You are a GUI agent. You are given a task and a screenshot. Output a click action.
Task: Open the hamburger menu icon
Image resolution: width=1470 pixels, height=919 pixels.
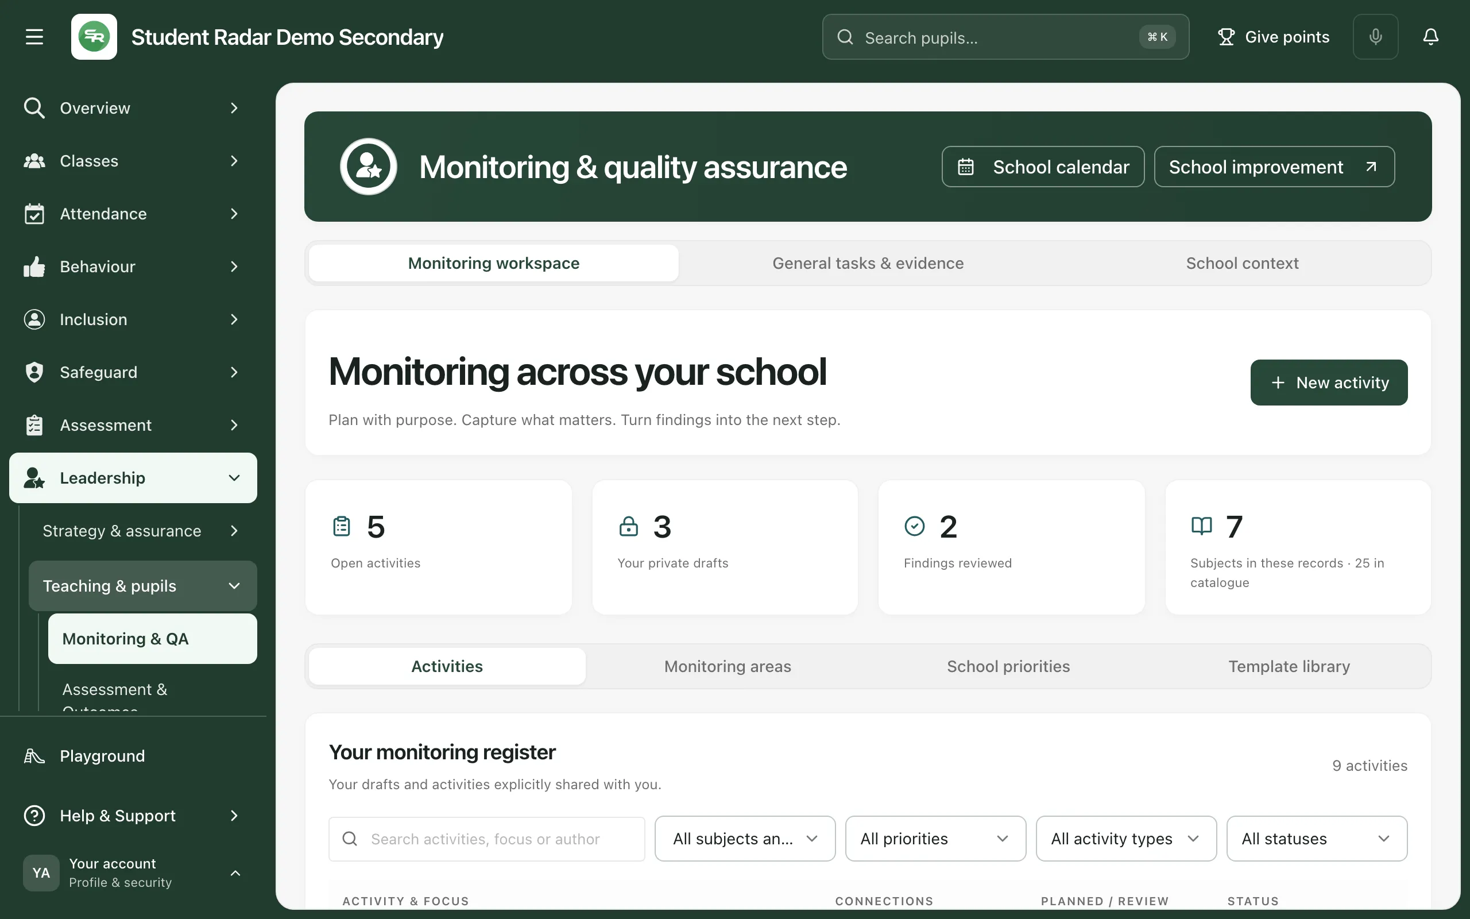[34, 37]
